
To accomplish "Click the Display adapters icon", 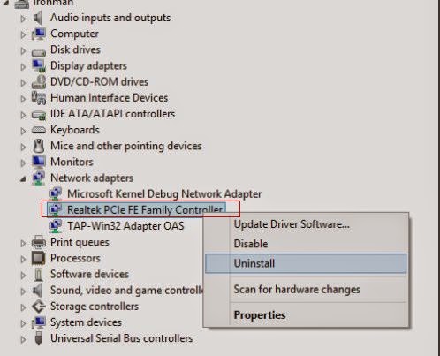I will (39, 66).
